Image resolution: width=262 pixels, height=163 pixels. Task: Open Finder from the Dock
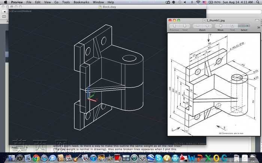[x=12, y=158]
